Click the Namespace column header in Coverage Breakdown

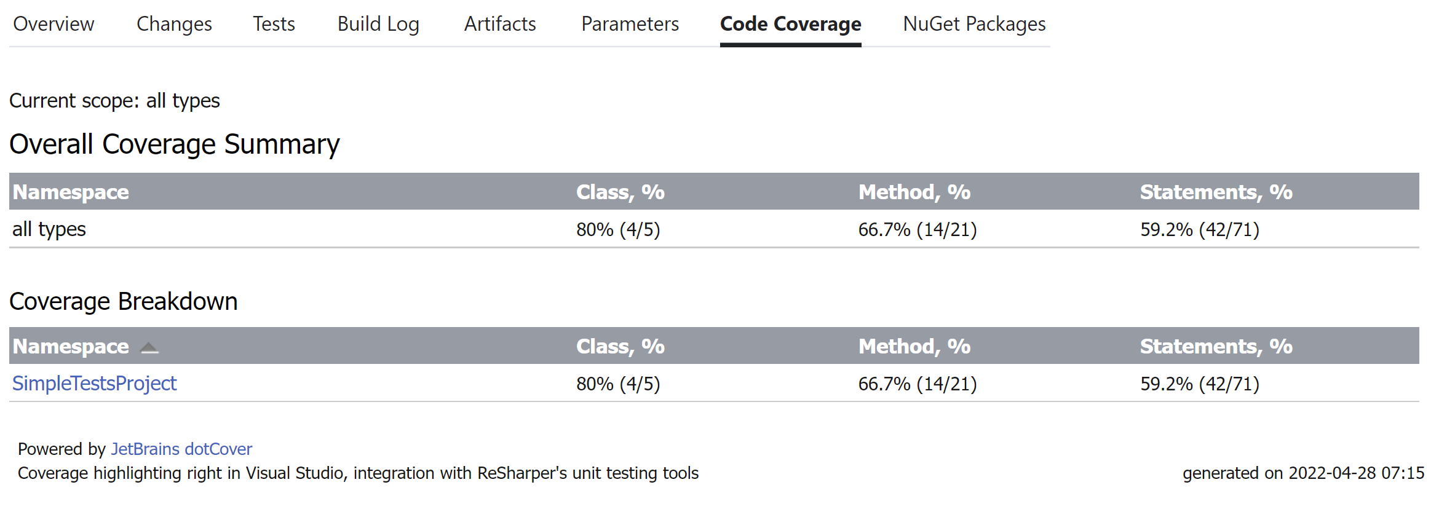pyautogui.click(x=71, y=346)
